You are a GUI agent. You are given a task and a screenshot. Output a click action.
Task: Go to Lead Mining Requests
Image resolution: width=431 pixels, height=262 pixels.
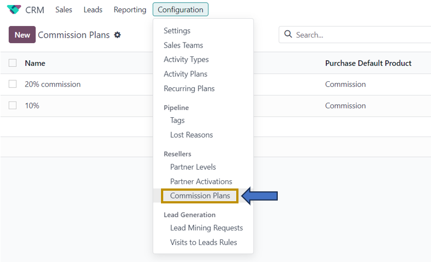coord(206,228)
